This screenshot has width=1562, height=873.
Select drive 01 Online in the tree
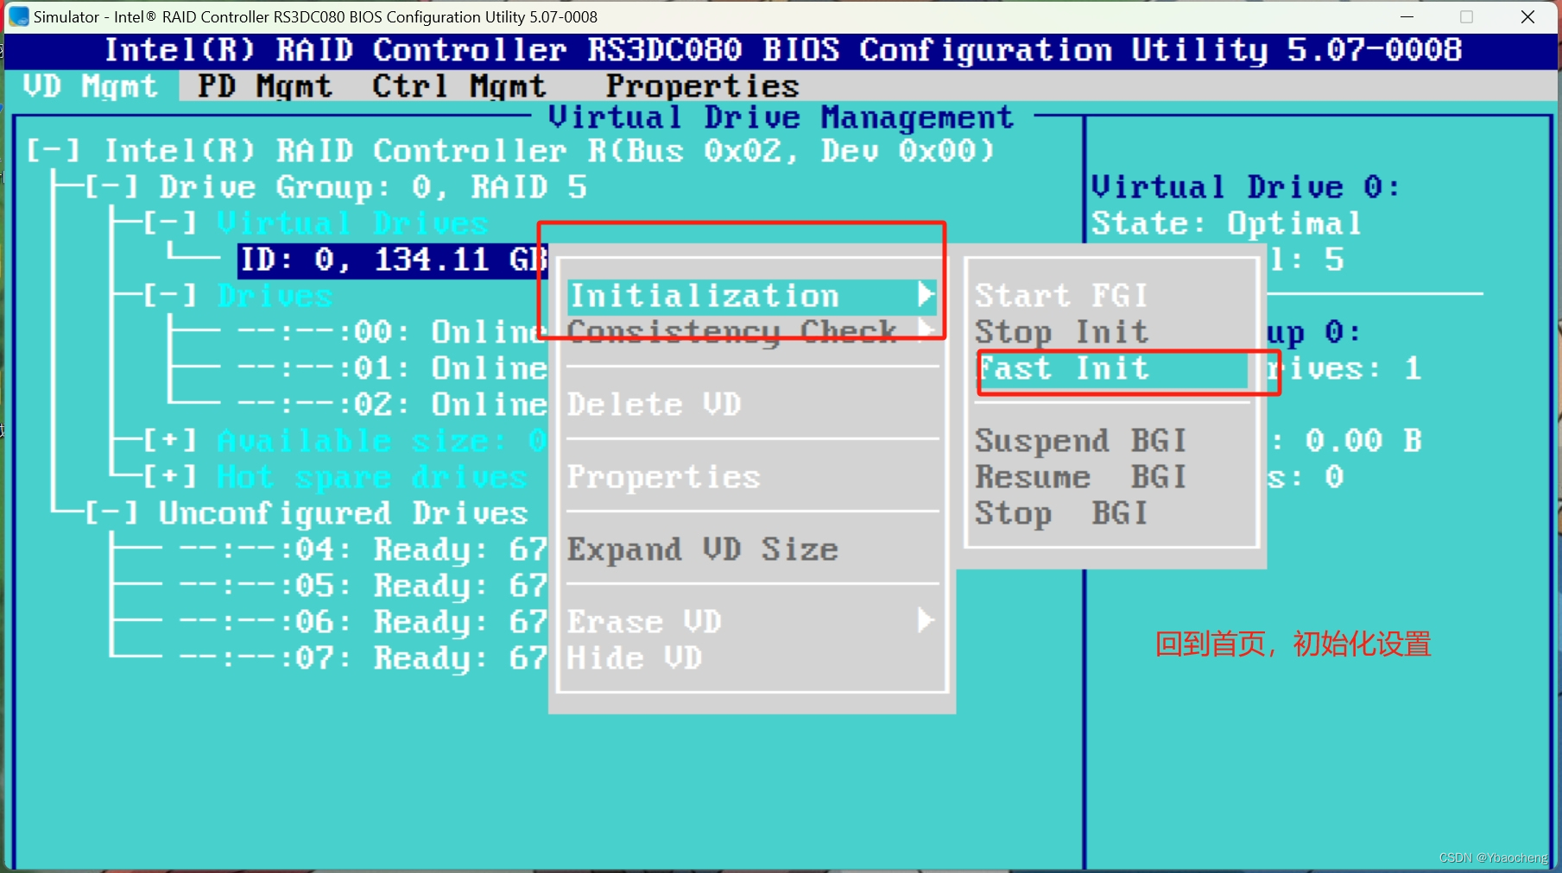pyautogui.click(x=392, y=368)
